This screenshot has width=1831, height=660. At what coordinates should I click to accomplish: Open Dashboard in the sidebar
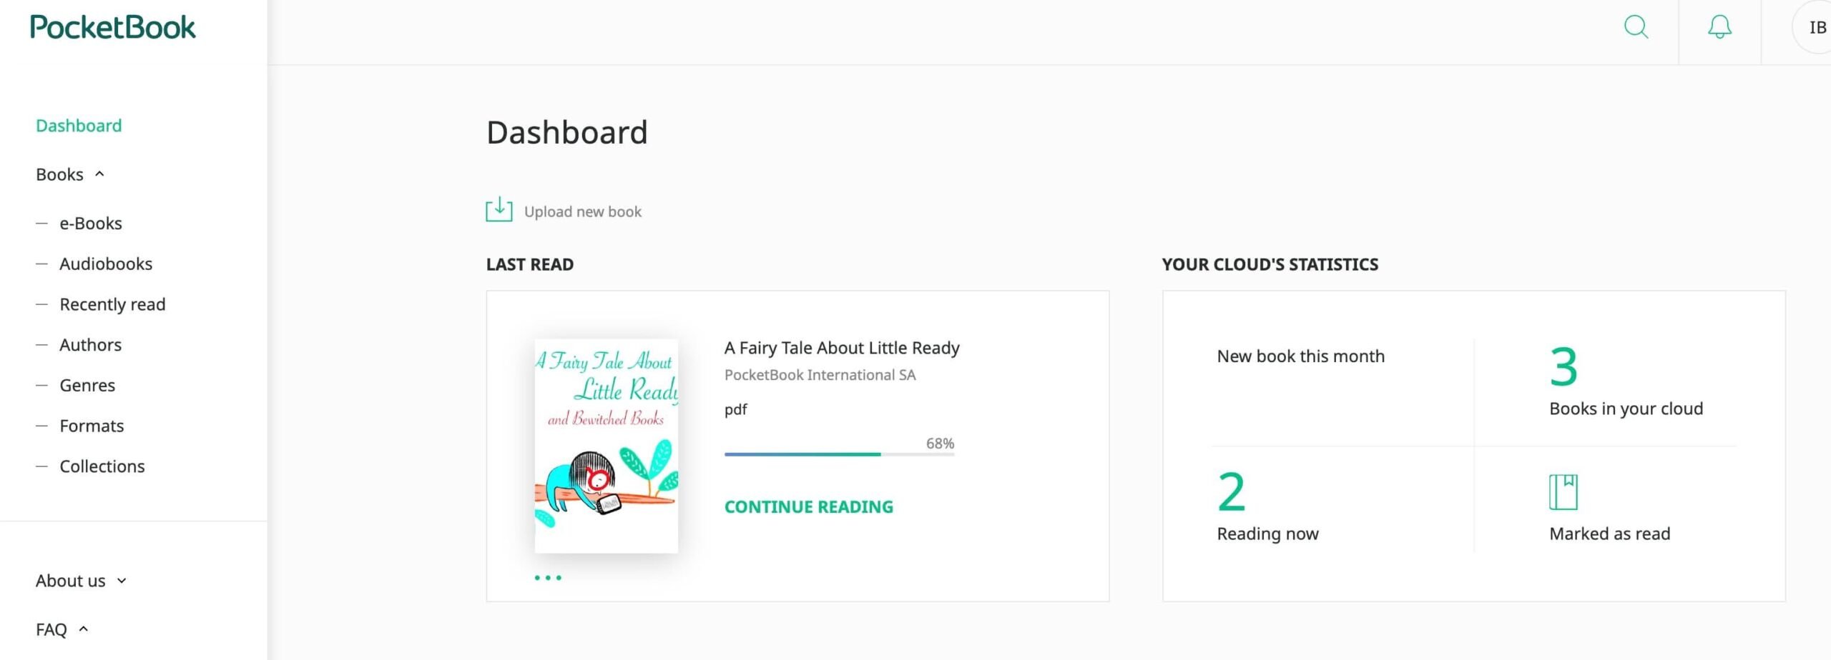point(79,126)
